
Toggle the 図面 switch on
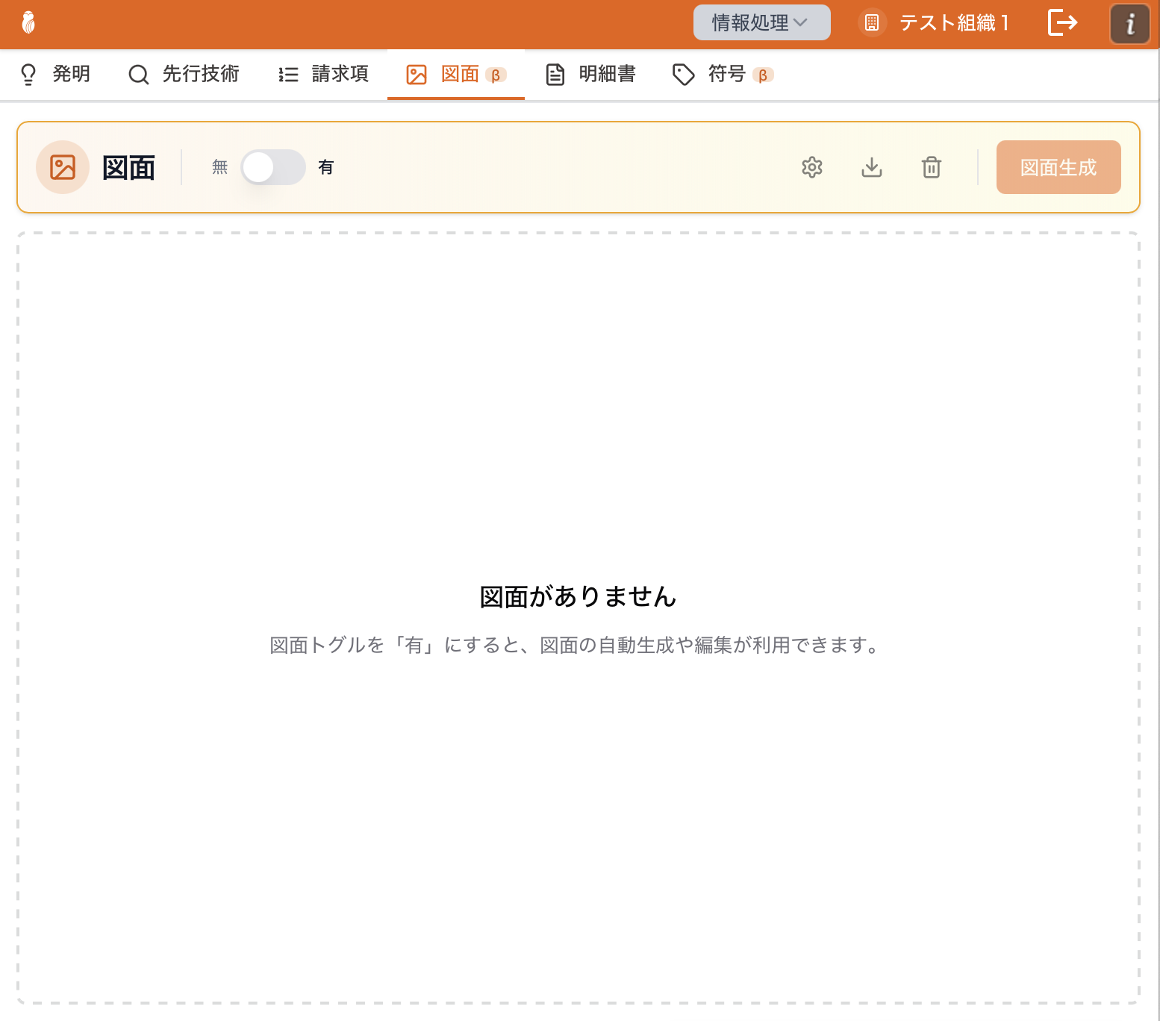[x=272, y=167]
